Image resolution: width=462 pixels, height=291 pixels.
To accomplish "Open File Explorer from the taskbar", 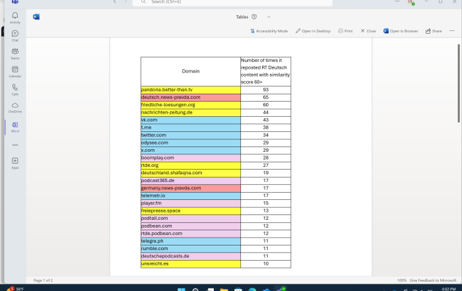I will 224,290.
